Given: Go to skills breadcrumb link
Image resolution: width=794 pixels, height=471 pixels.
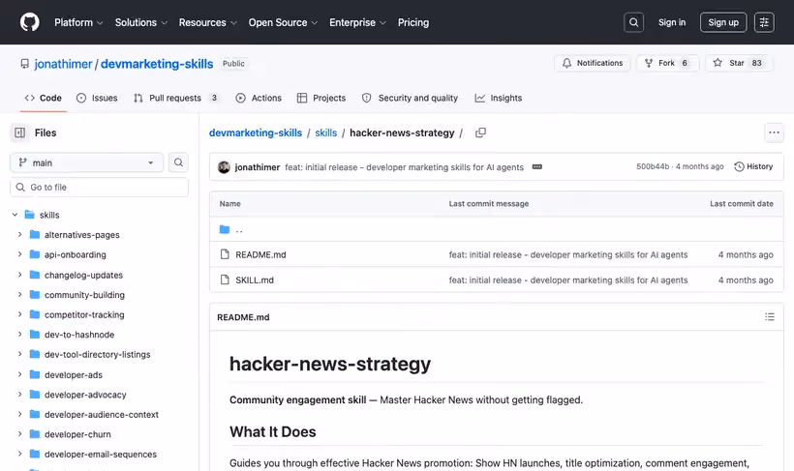Looking at the screenshot, I should [325, 132].
